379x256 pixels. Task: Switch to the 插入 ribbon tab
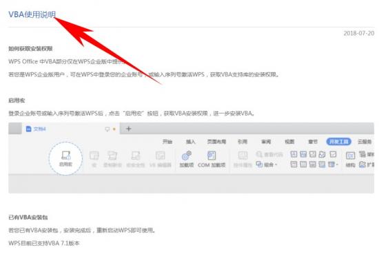[x=190, y=142]
